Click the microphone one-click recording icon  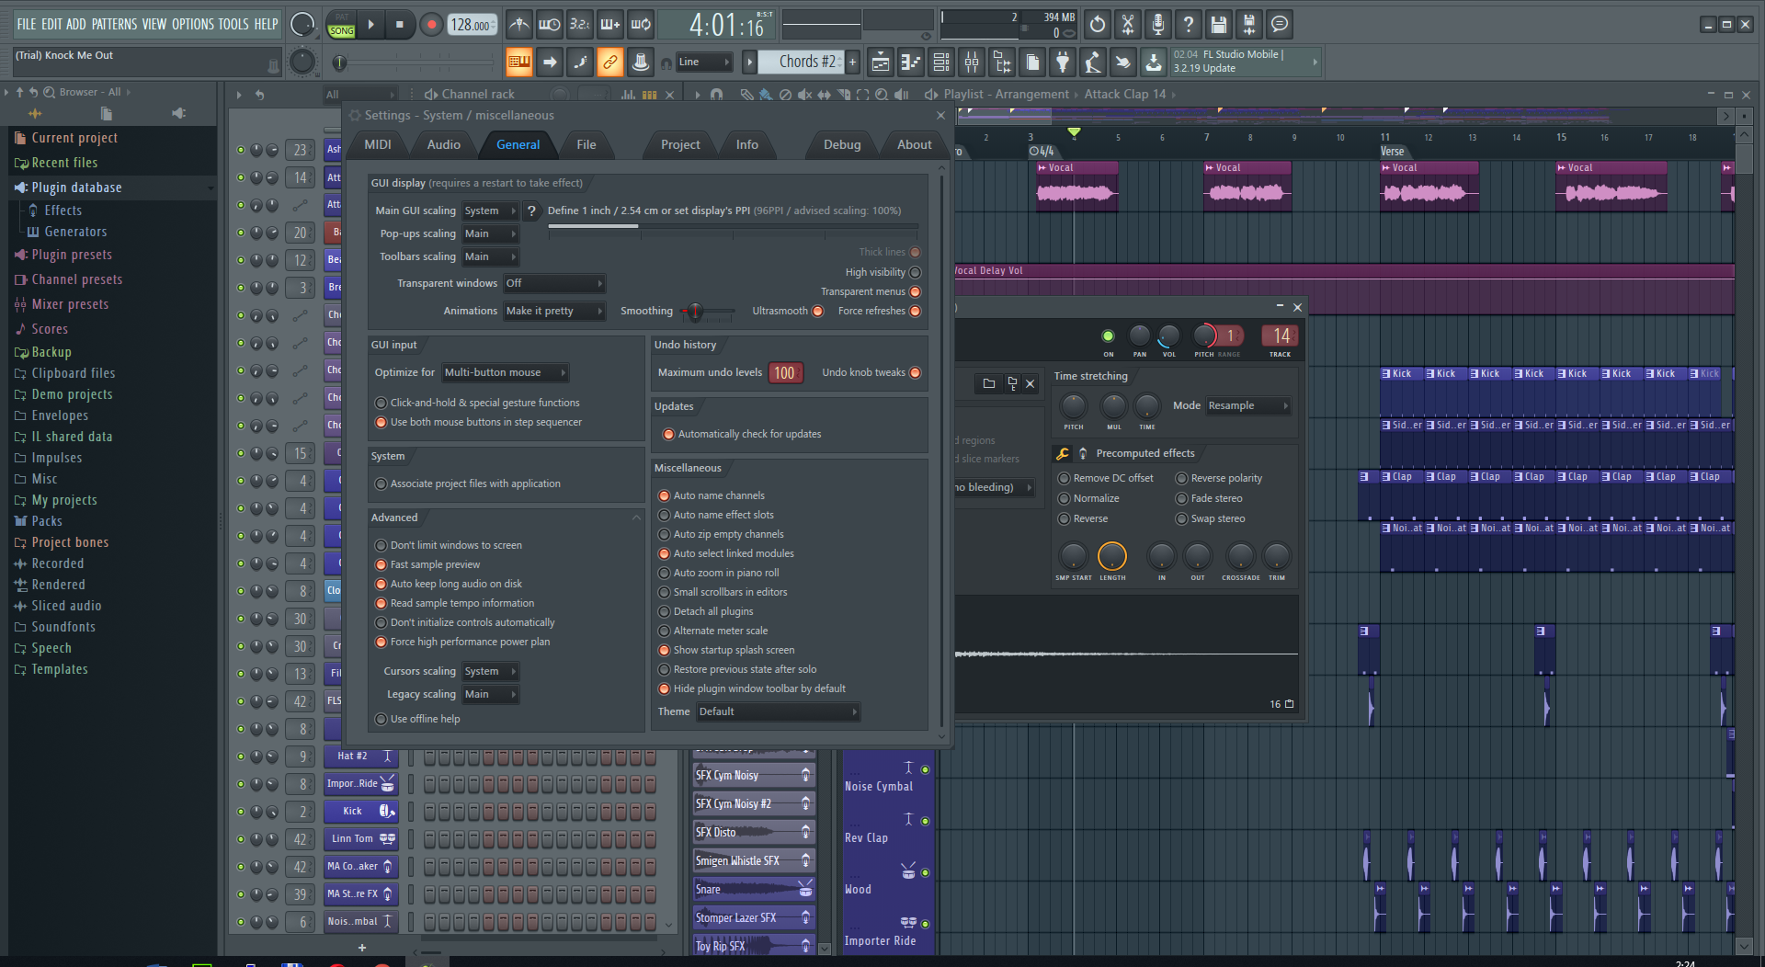1157,25
